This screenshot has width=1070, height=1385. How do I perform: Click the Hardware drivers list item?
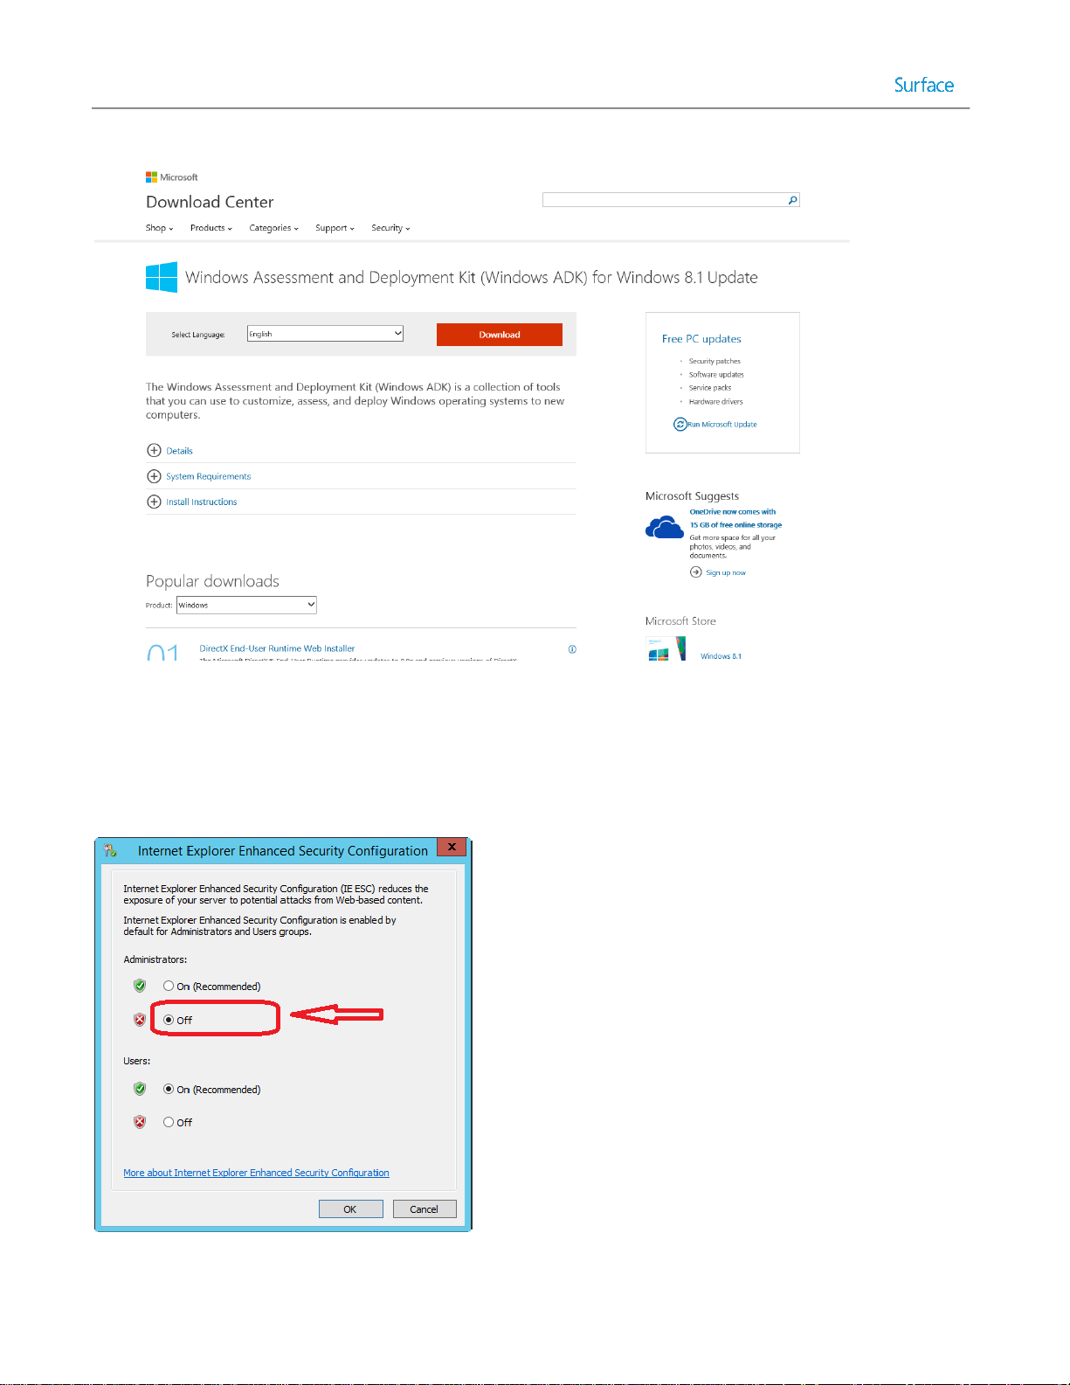tap(715, 402)
